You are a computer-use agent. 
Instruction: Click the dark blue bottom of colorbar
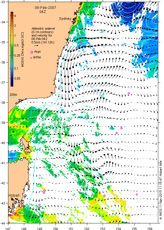[x=12, y=85]
